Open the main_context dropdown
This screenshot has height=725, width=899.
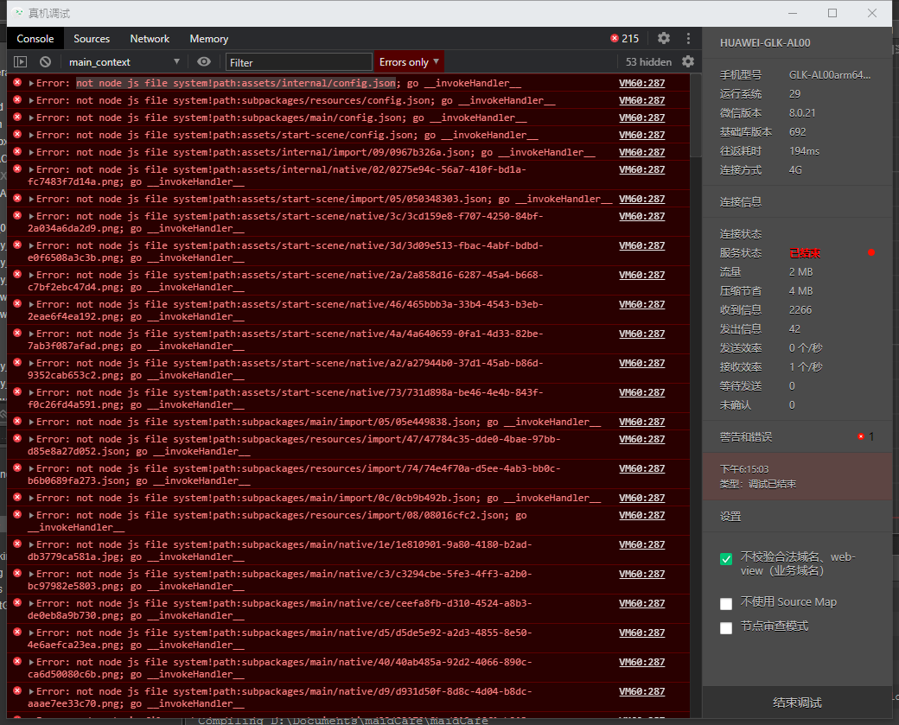coord(124,62)
